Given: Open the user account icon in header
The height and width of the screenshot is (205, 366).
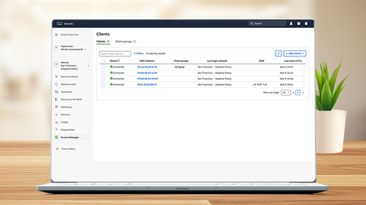Looking at the screenshot, I should (291, 23).
